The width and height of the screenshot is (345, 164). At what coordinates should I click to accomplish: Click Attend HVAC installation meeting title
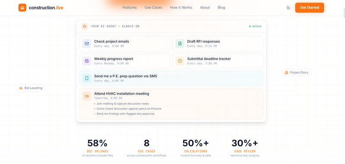coord(122,94)
